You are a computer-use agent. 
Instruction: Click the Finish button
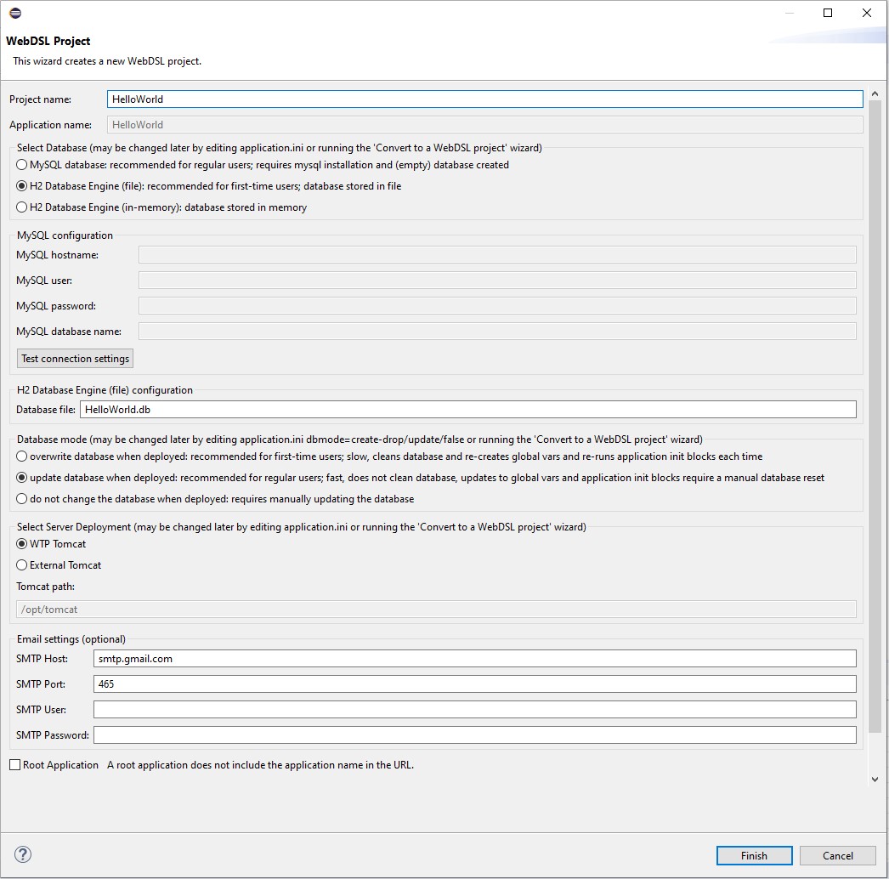click(x=754, y=855)
